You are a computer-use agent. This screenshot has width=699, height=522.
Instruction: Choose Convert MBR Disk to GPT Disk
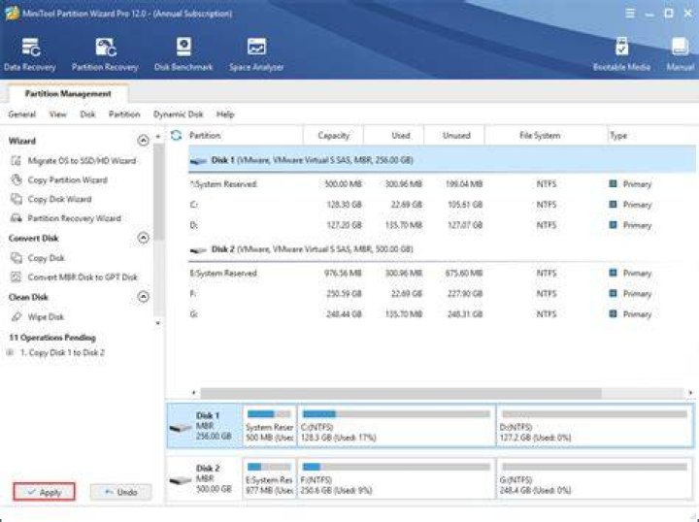click(x=74, y=277)
